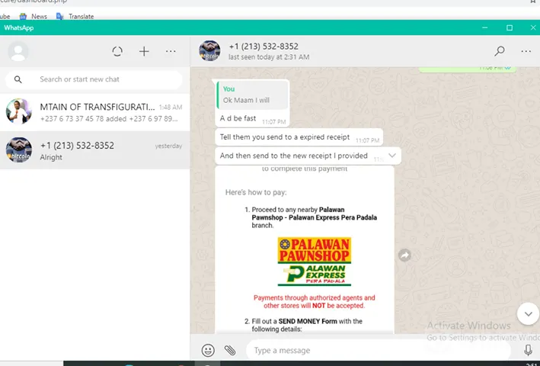The image size is (540, 366).
Task: Open the Translate bookmark in browser
Action: click(75, 16)
